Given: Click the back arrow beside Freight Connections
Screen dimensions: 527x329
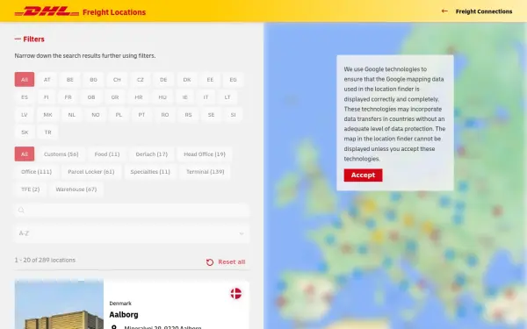Looking at the screenshot, I should click(444, 11).
